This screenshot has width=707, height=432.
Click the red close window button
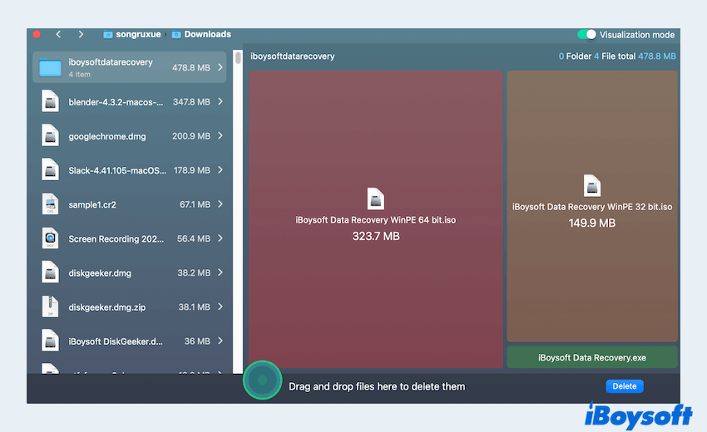point(37,35)
